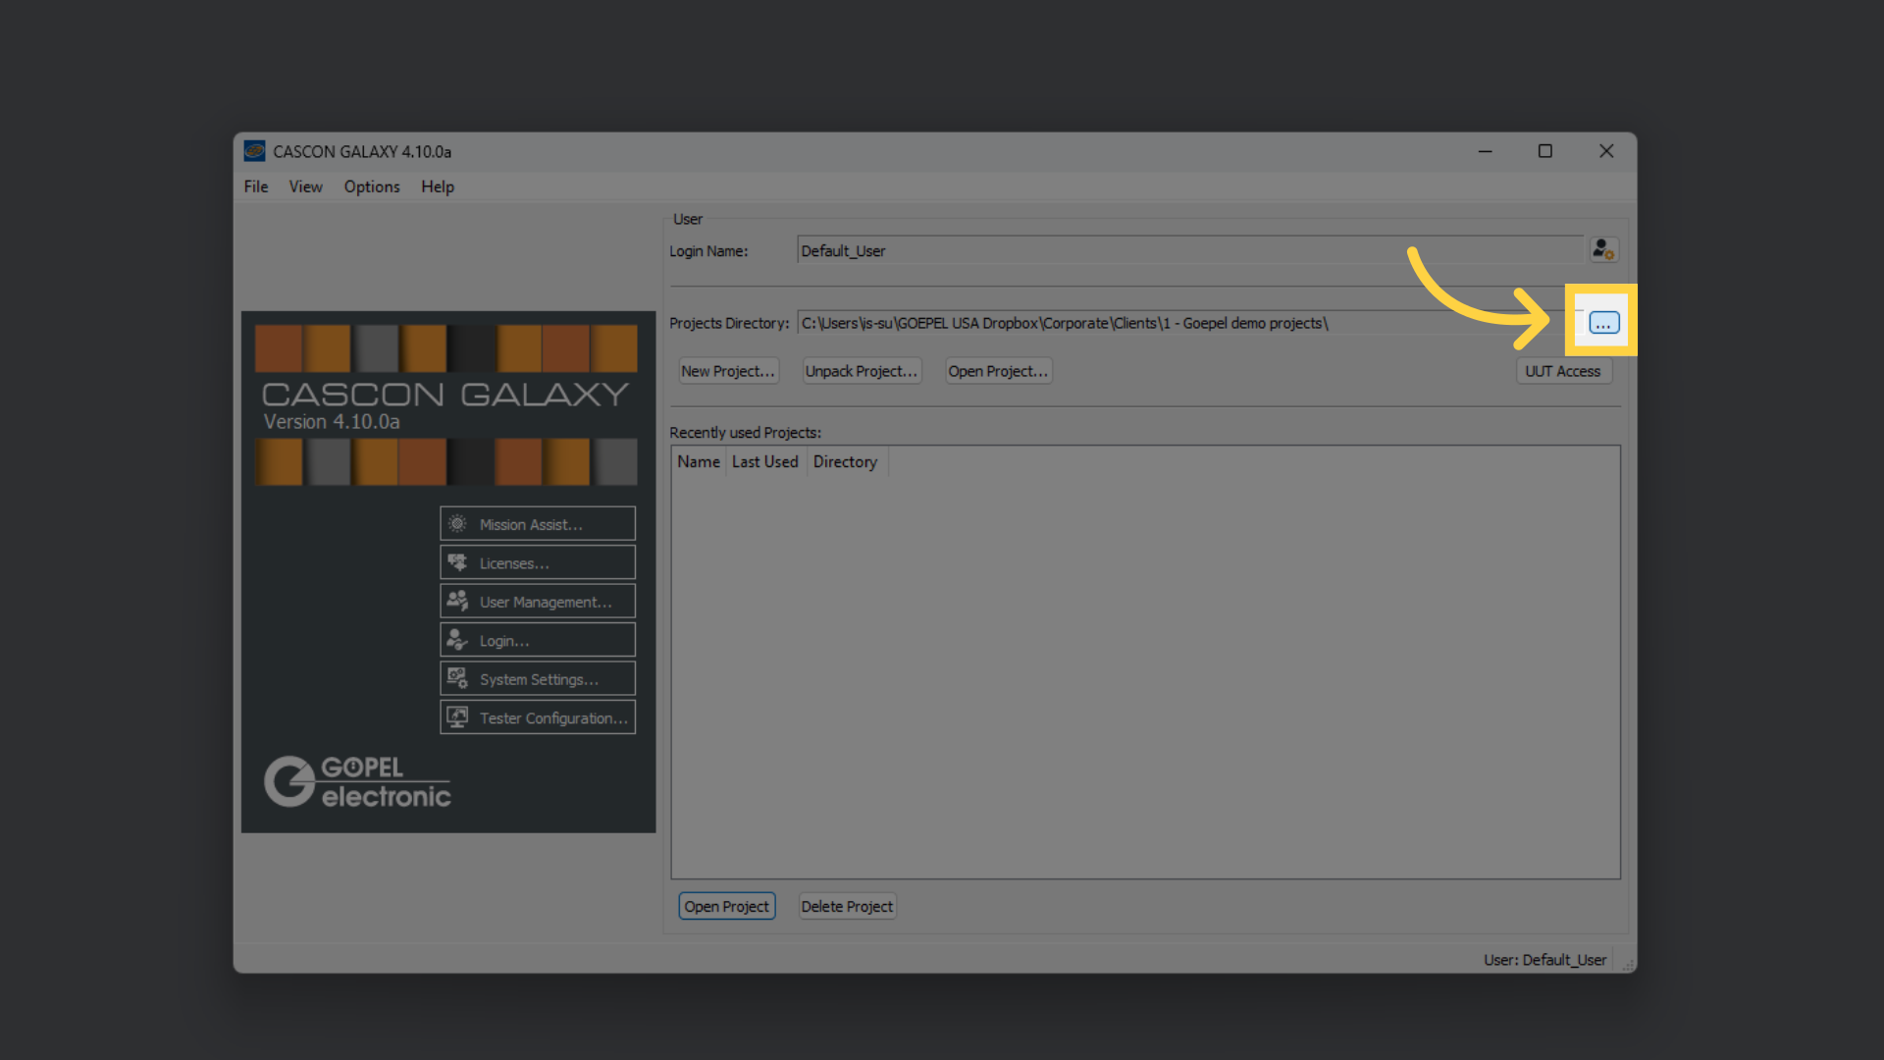Click the New Project… button

pos(728,371)
